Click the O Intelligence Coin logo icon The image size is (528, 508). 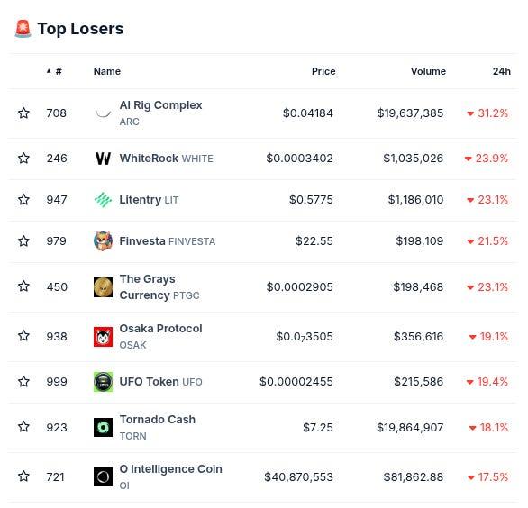tap(103, 477)
